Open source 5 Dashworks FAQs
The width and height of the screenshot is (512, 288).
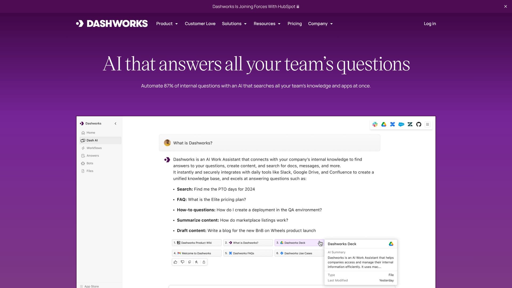[x=248, y=253]
